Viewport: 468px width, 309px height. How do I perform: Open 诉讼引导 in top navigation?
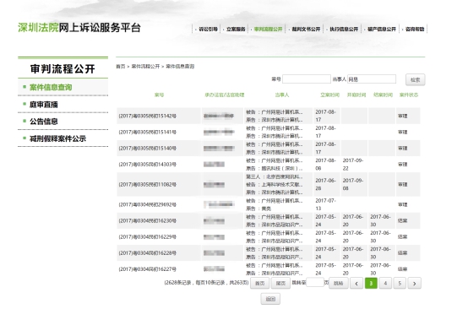pos(208,29)
